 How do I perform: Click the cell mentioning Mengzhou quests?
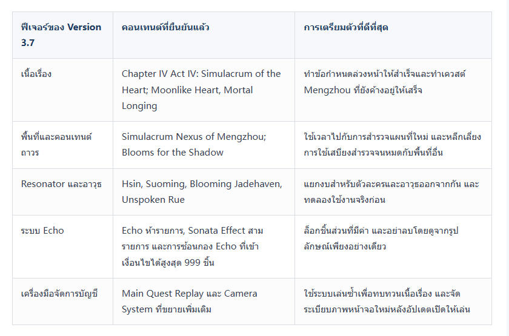[393, 90]
